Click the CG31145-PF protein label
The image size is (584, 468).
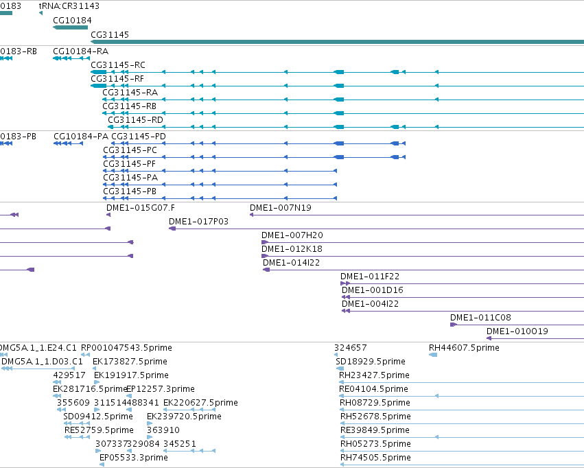click(x=129, y=164)
